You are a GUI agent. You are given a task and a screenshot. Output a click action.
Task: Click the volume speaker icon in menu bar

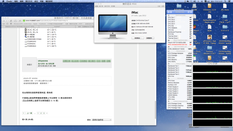click(194, 1)
